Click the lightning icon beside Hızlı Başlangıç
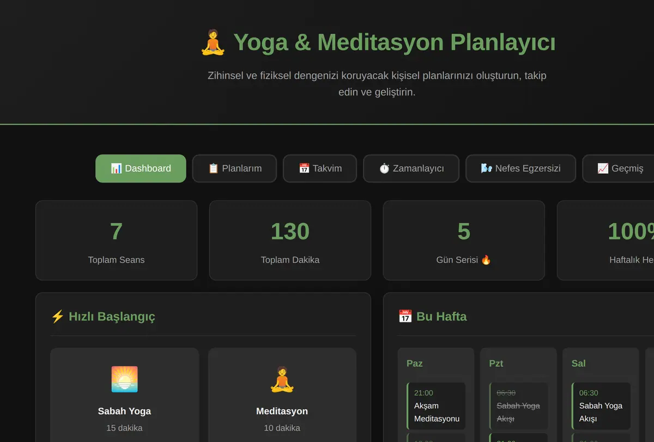 [x=57, y=317]
